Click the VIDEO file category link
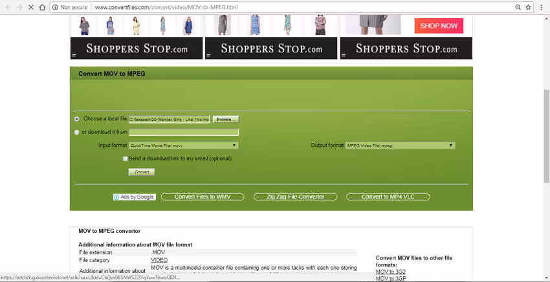Viewport: 550px width, 282px height. click(x=159, y=260)
